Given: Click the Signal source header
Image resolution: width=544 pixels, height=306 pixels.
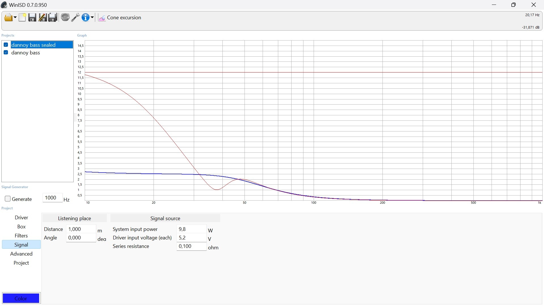Looking at the screenshot, I should click(165, 218).
